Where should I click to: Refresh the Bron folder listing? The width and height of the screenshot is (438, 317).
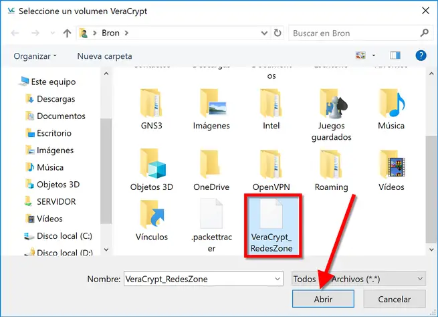point(278,33)
